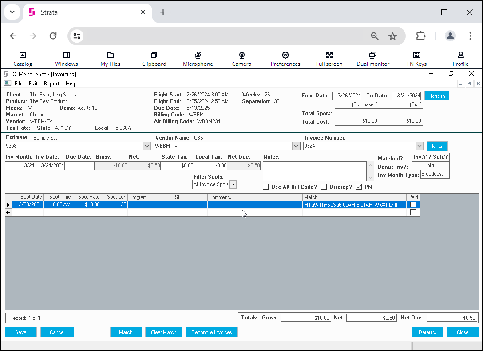Open the browser zoom magnifier icon

[375, 36]
